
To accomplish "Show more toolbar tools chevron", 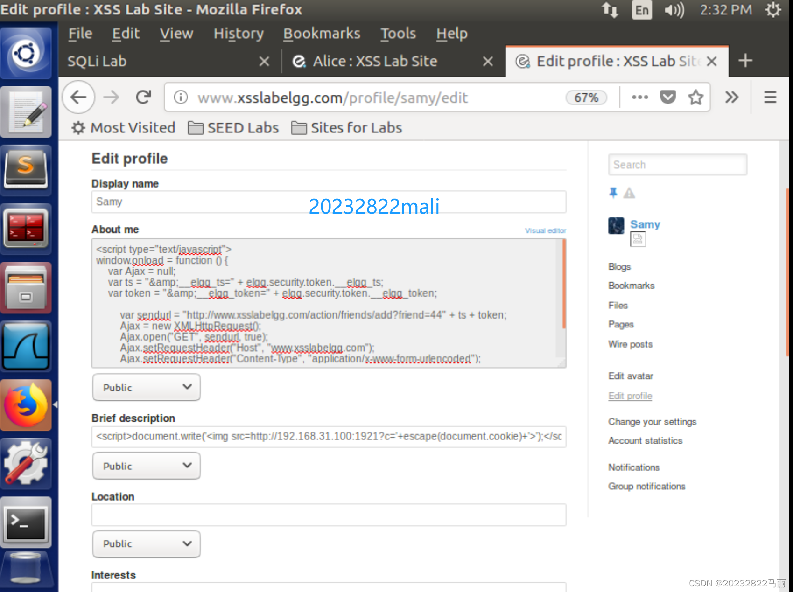I will (x=731, y=98).
